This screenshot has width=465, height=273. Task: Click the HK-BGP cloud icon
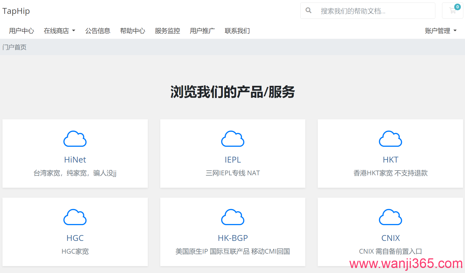[232, 217]
